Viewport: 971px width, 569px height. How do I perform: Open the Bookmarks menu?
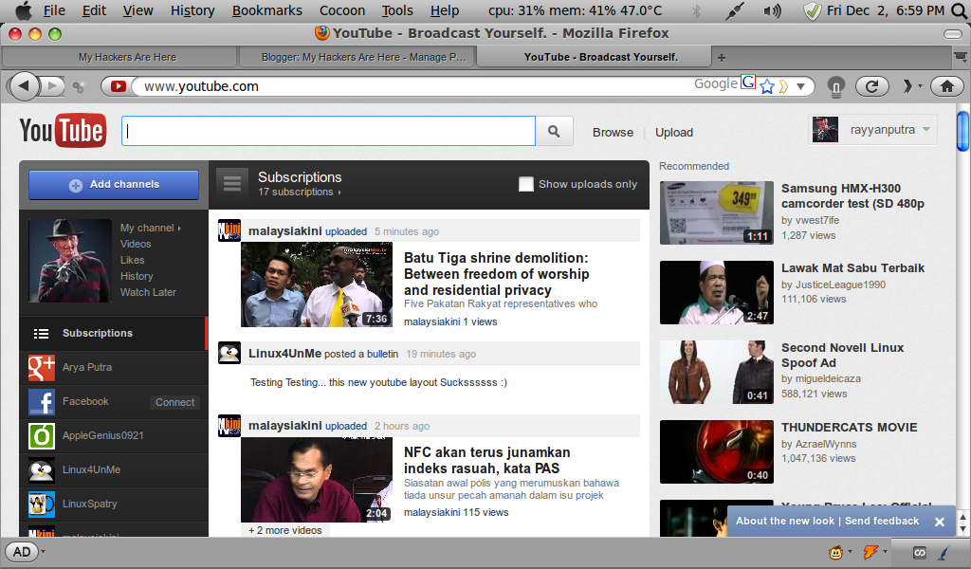click(266, 10)
